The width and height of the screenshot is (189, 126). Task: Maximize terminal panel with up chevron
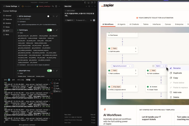click(x=56, y=80)
